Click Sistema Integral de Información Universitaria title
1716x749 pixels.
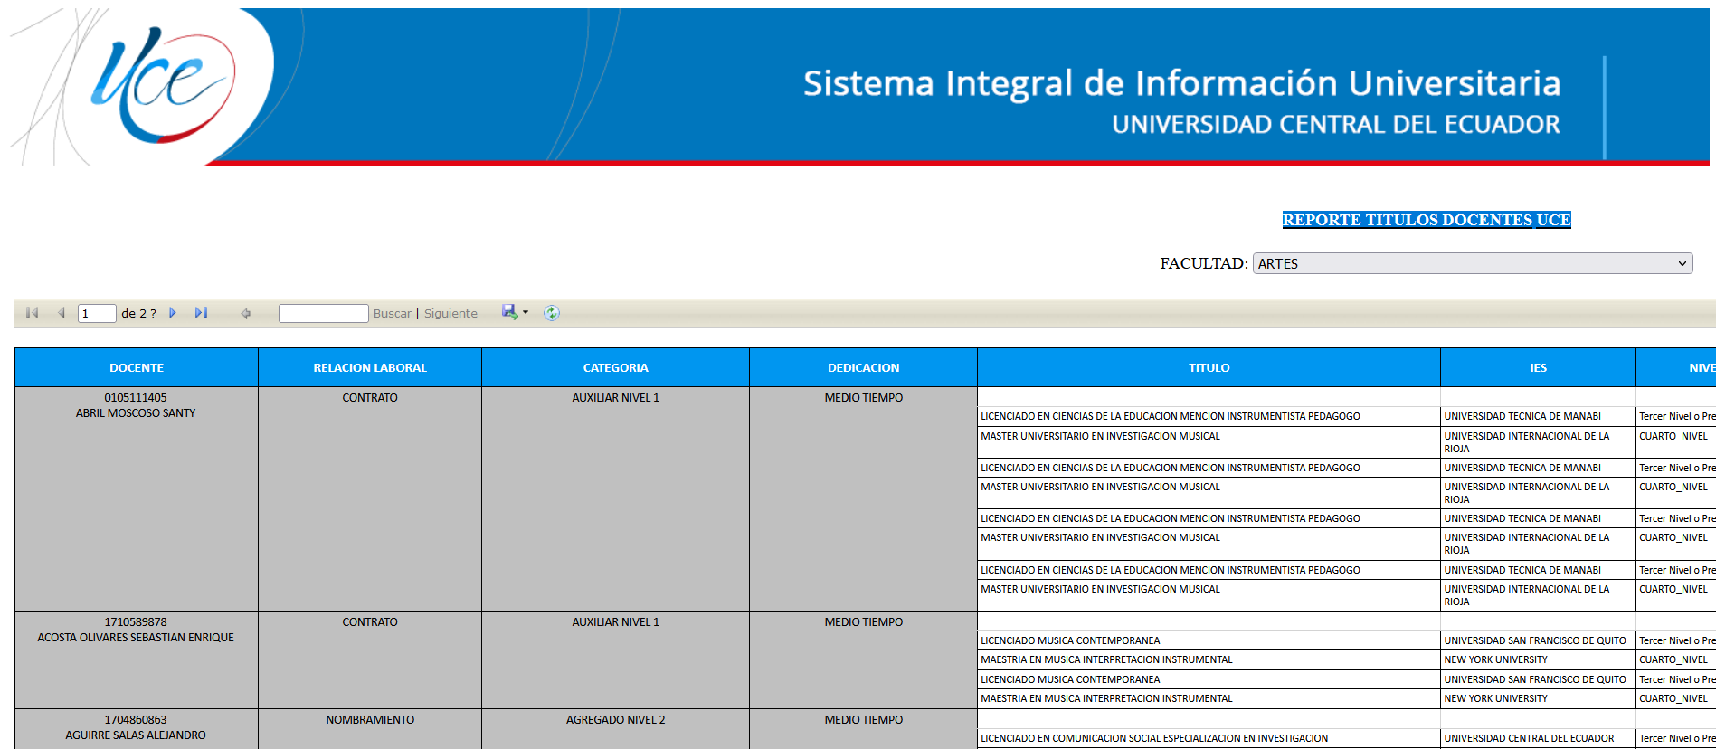[x=1182, y=83]
